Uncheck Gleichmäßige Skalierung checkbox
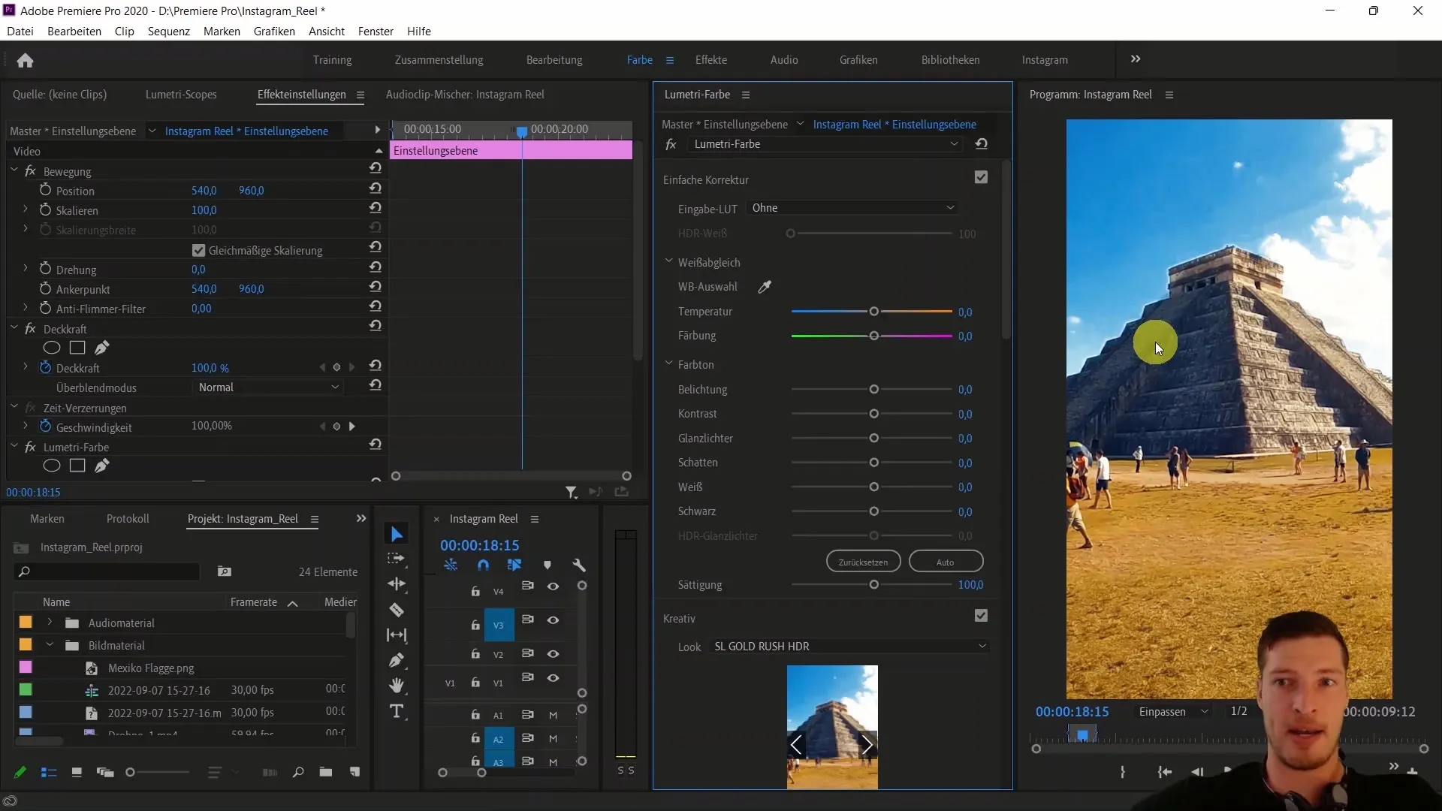This screenshot has height=811, width=1442. [198, 250]
